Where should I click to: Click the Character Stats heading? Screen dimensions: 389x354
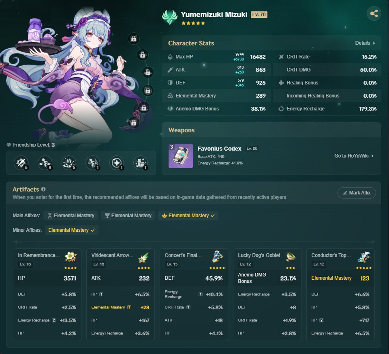[191, 43]
